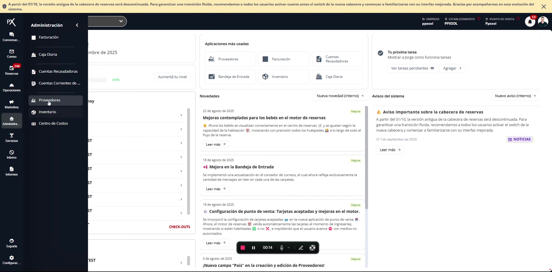Open Conversaciones in the left sidebar
This screenshot has width=552, height=272.
[11, 37]
